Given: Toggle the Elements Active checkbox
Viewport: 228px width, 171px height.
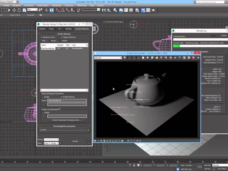Looking at the screenshot, I should click(x=41, y=37).
